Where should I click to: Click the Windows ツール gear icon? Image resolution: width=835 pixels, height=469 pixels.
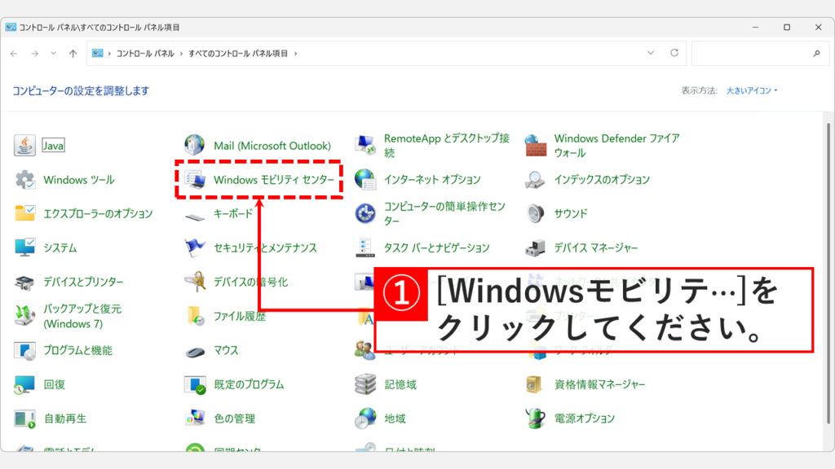(24, 180)
